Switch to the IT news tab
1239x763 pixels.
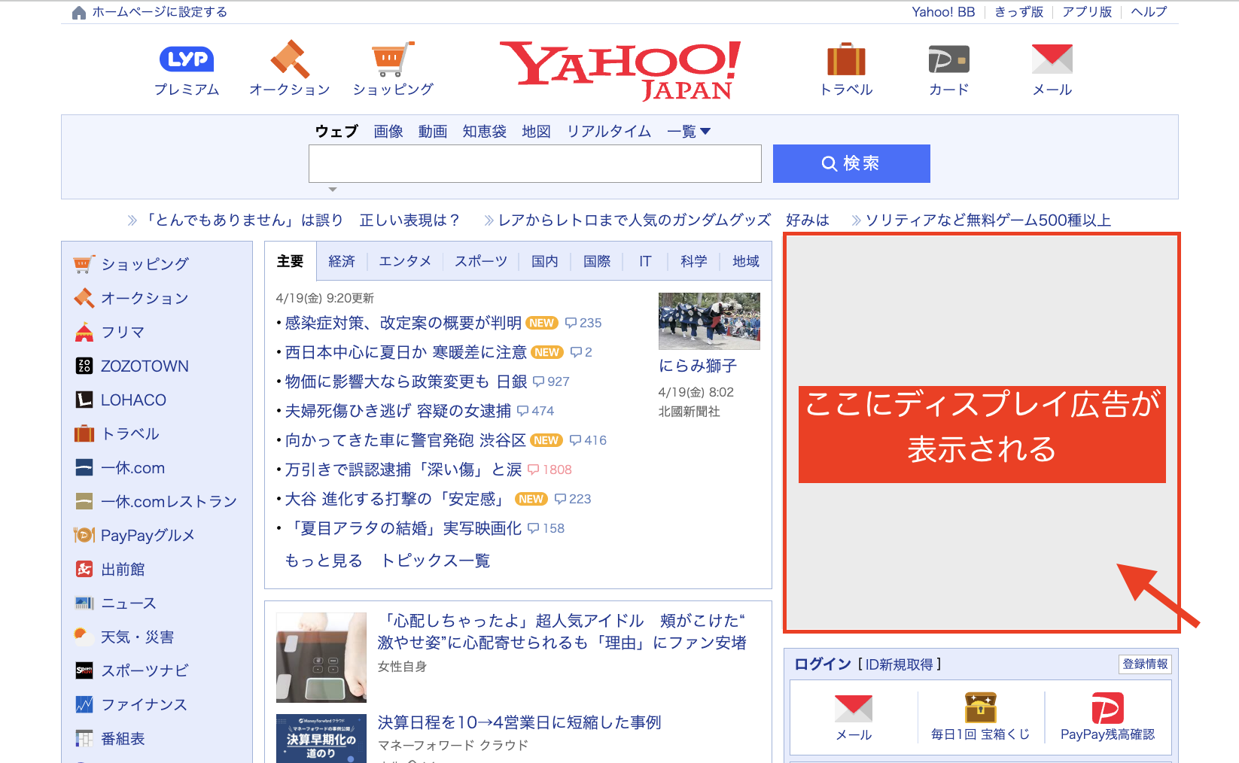click(645, 261)
